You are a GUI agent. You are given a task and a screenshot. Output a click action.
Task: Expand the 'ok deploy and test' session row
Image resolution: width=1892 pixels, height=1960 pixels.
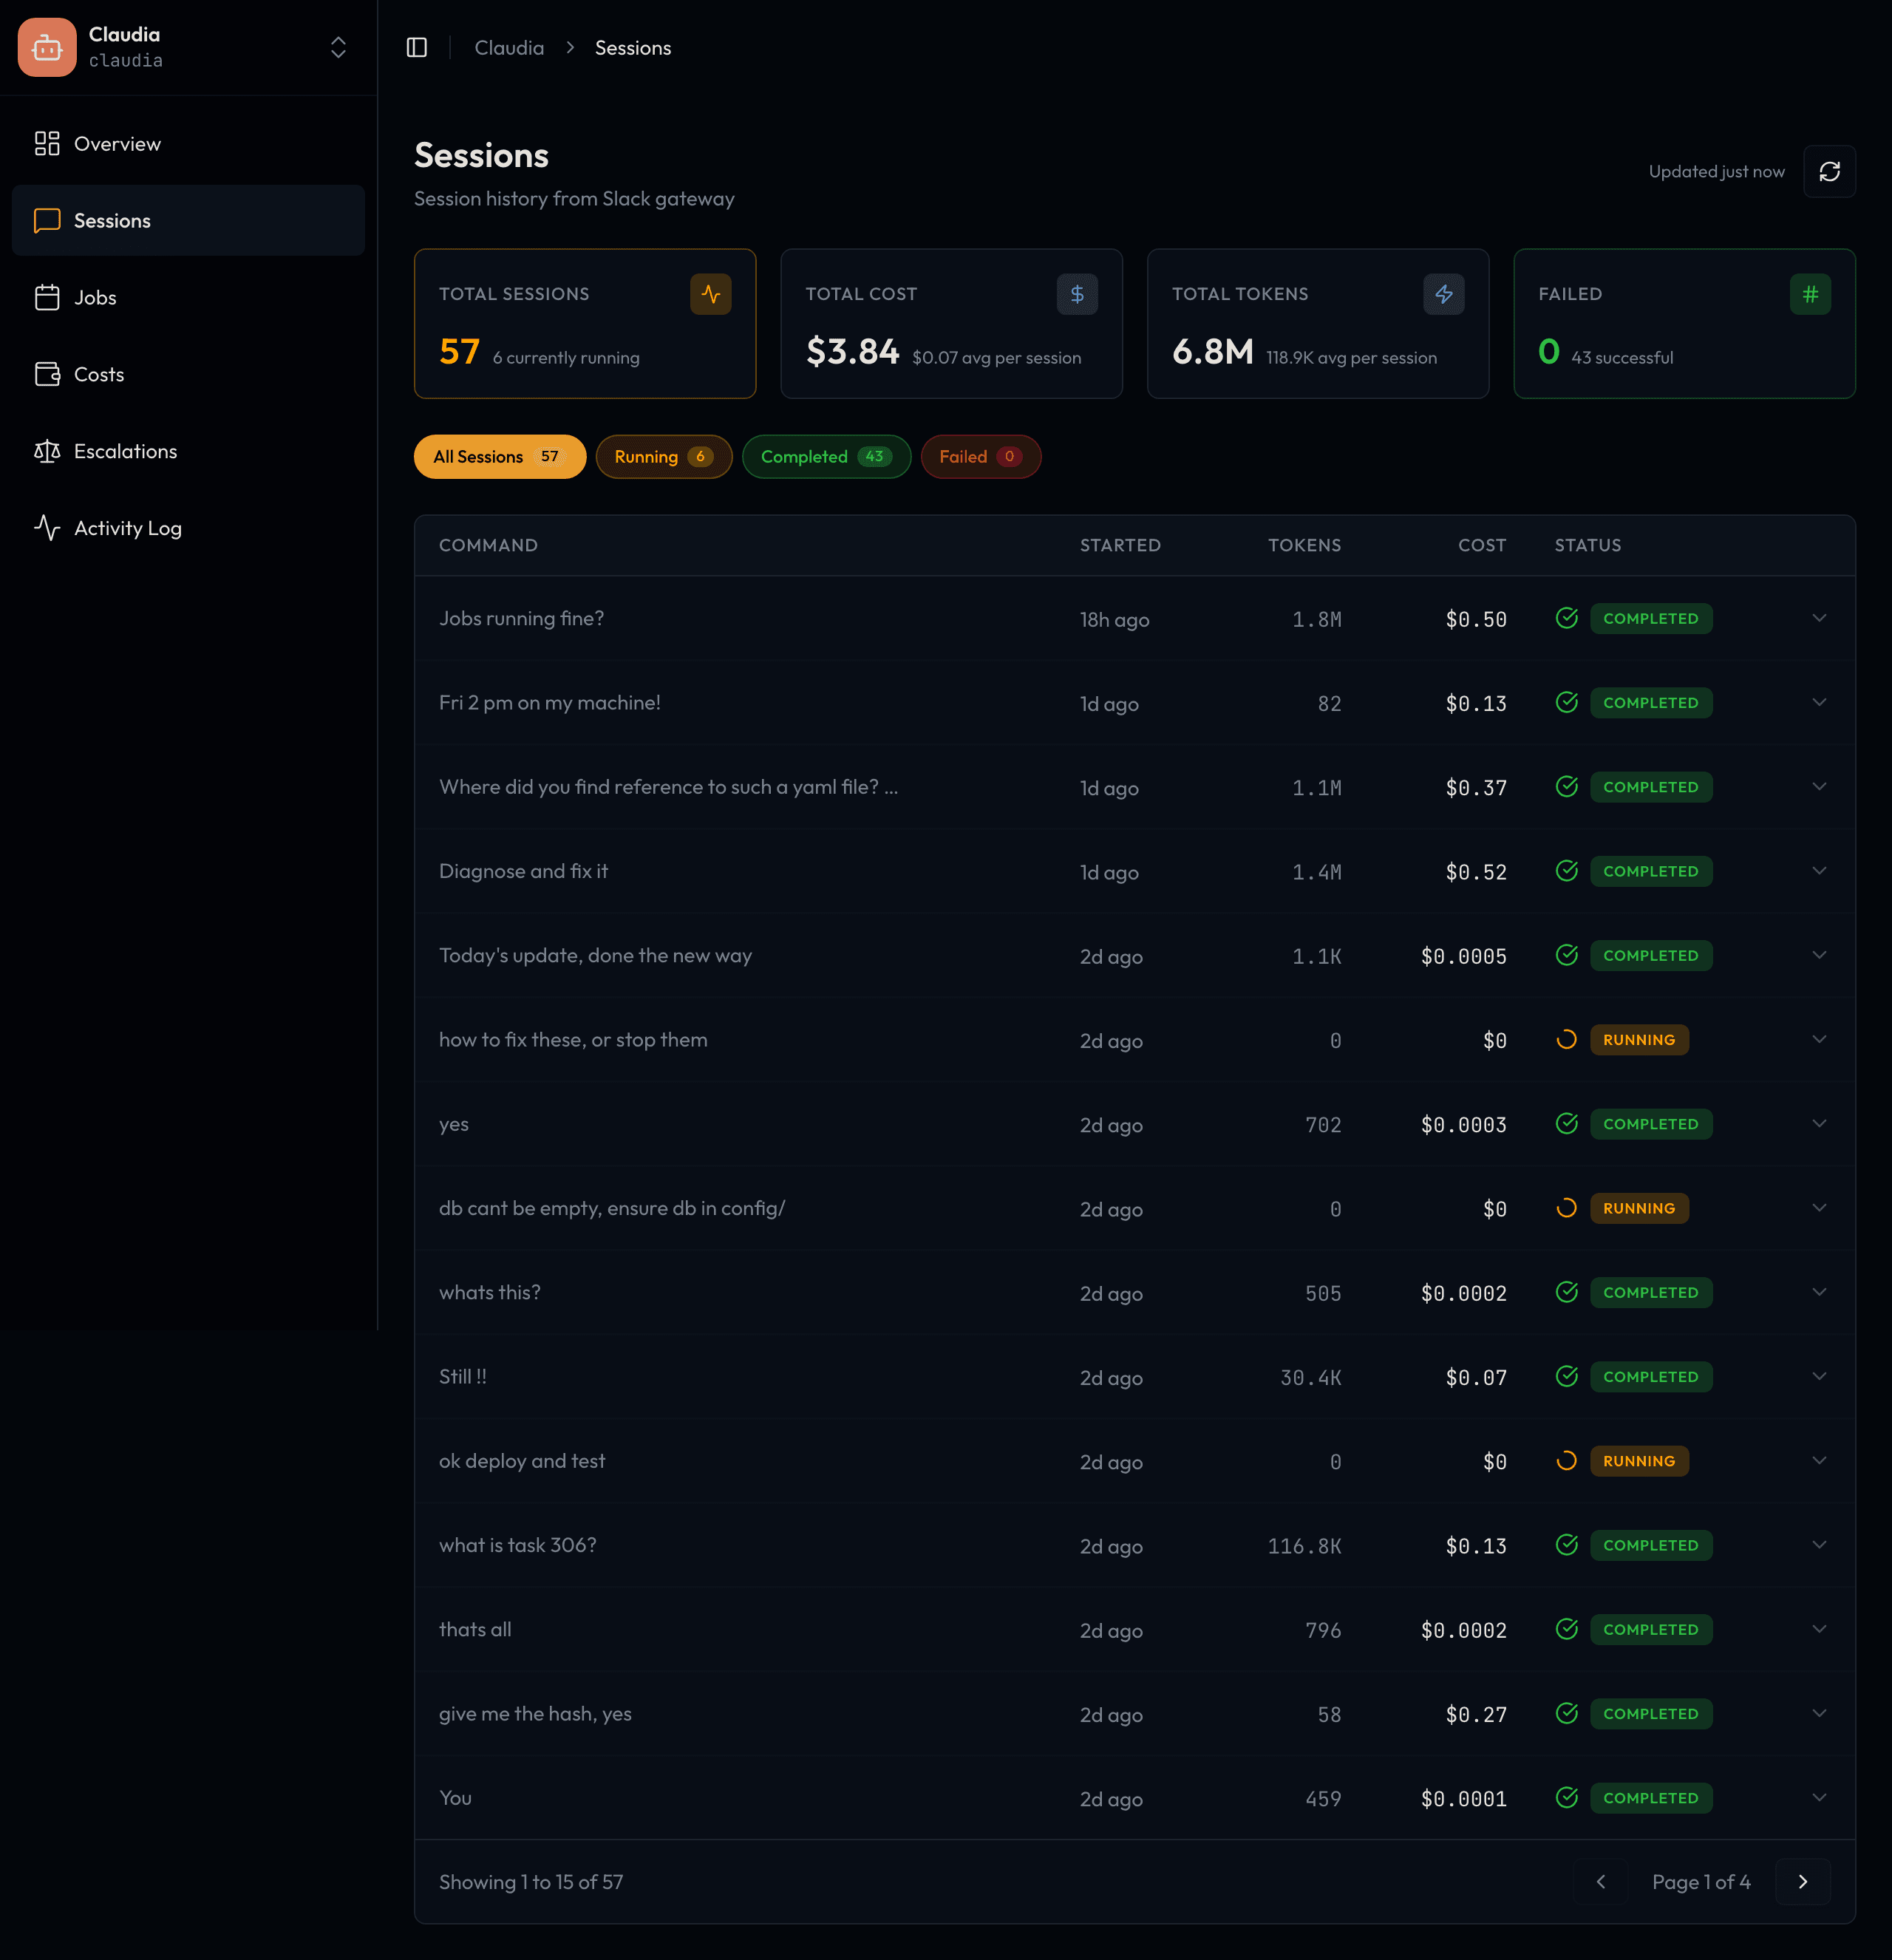coord(1820,1461)
